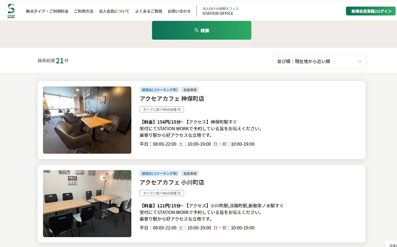The height and width of the screenshot is (247, 397).
Task: Click the 小川町店 interior photo thumbnail
Action: click(x=87, y=203)
